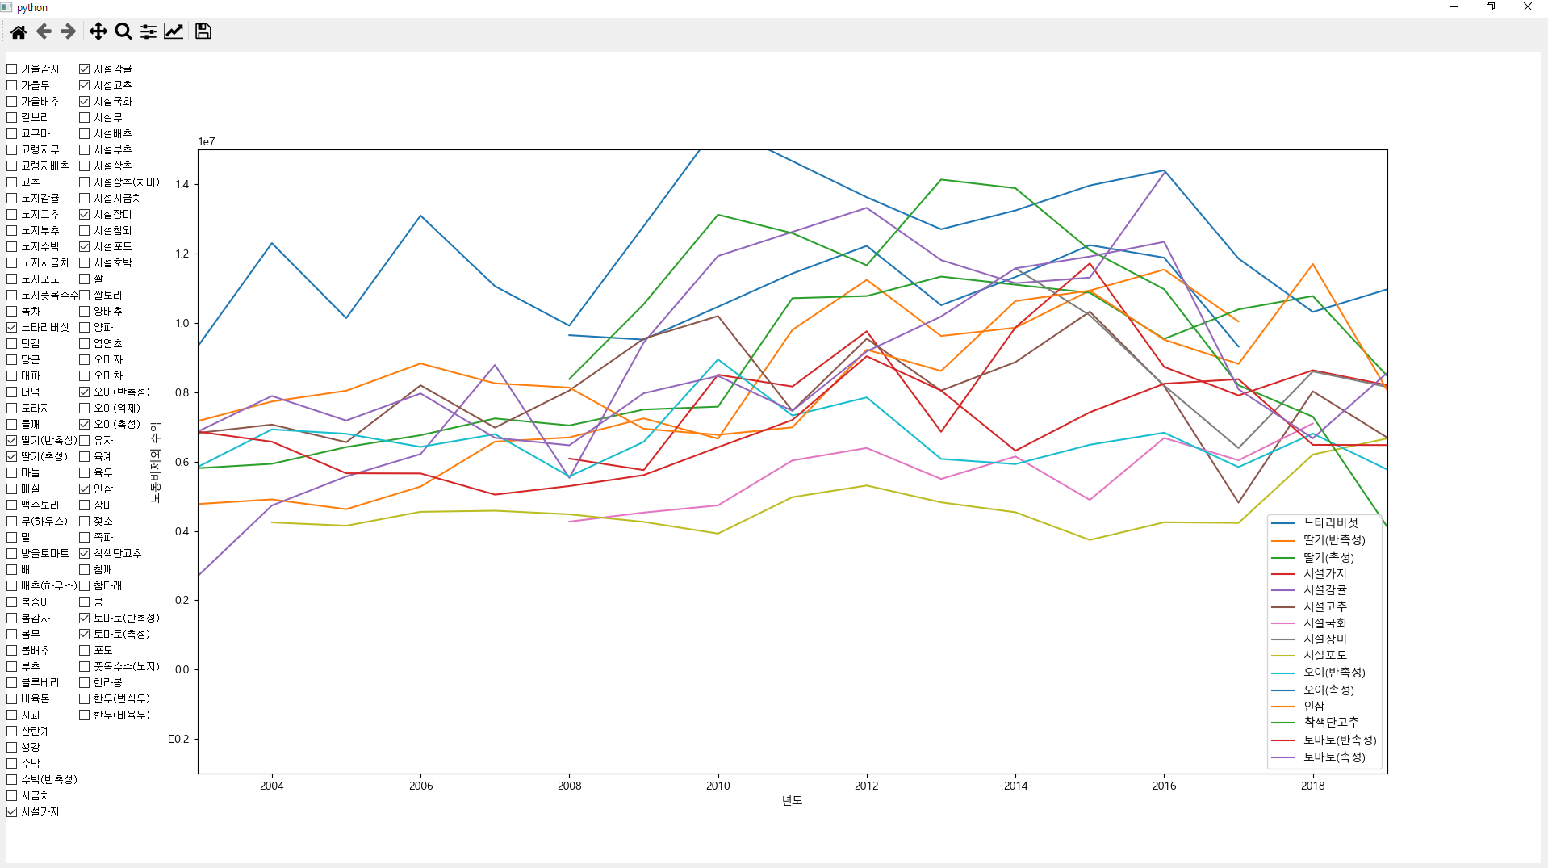The height and width of the screenshot is (868, 1548).
Task: Save the figure with the disk icon
Action: (x=203, y=31)
